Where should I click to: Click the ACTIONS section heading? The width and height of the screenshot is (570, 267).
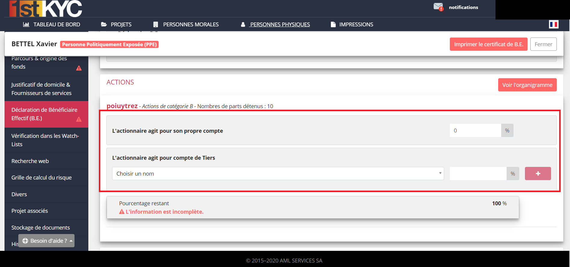coord(120,82)
